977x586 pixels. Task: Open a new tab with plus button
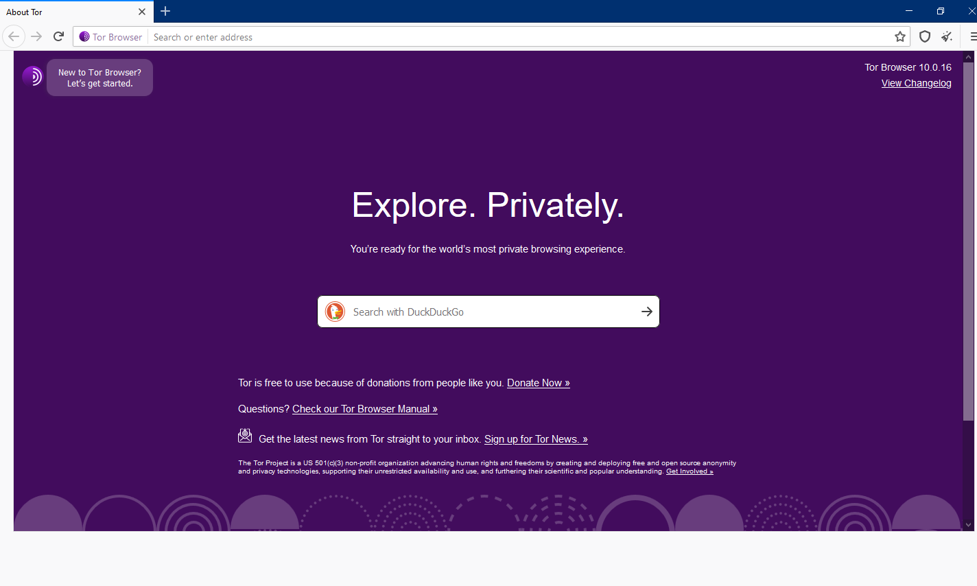coord(165,11)
